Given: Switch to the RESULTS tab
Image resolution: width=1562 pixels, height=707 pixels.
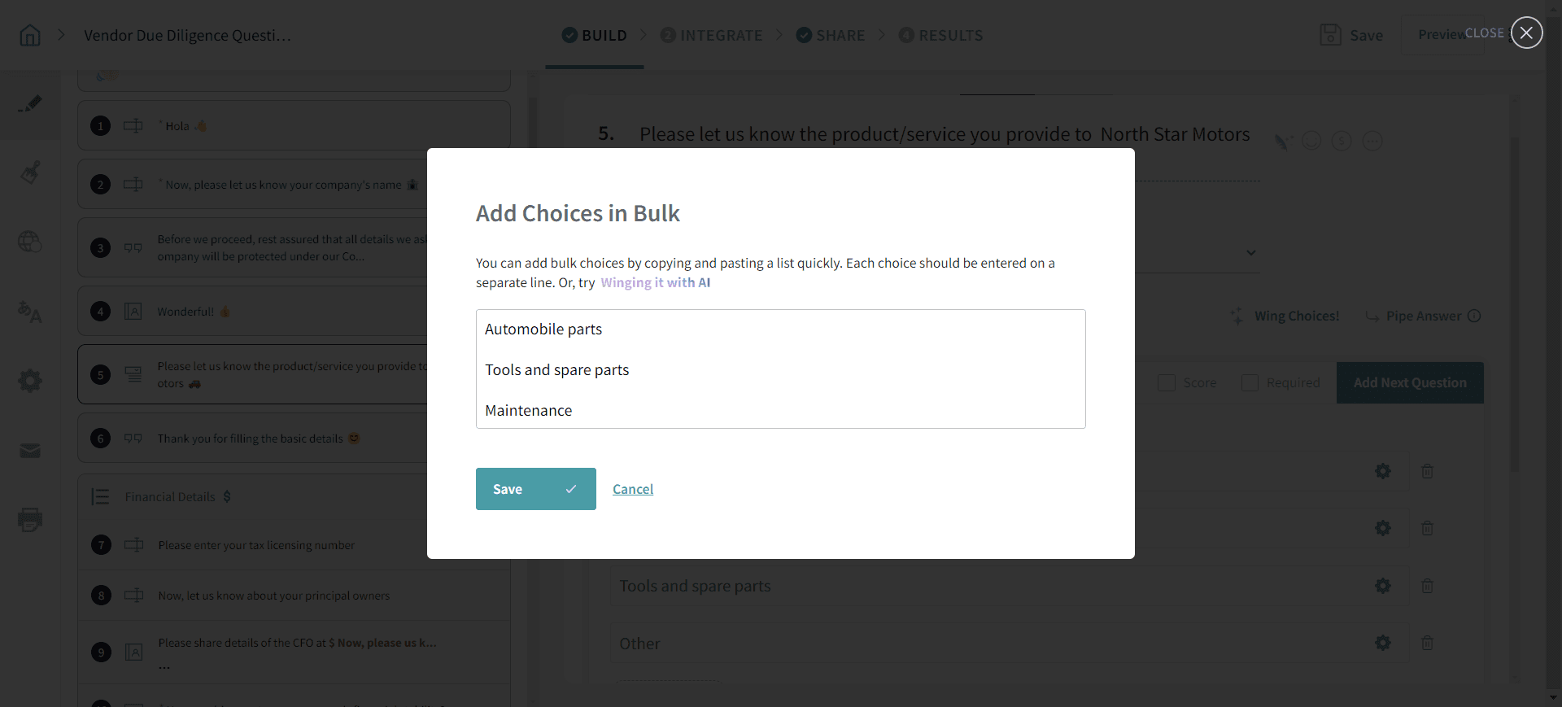Looking at the screenshot, I should click(941, 35).
